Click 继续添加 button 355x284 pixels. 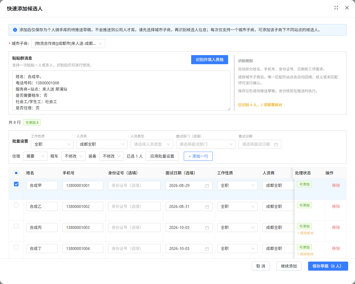point(289,266)
